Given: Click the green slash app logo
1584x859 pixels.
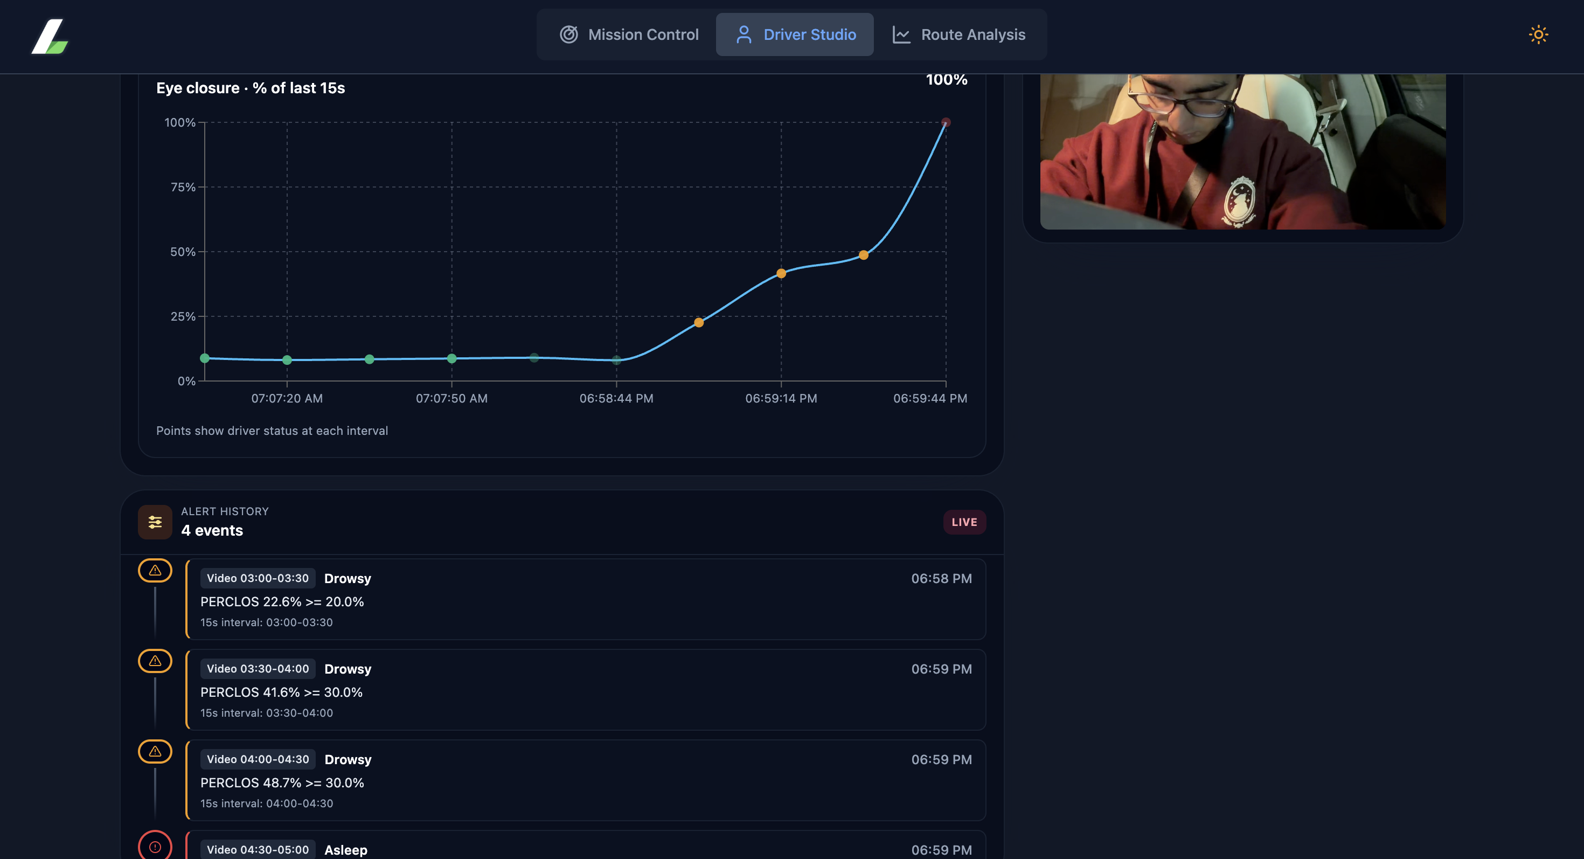Looking at the screenshot, I should click(x=50, y=36).
